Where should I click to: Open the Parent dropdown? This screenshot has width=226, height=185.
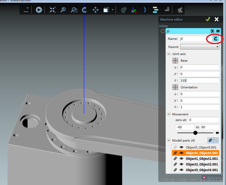pos(200,47)
